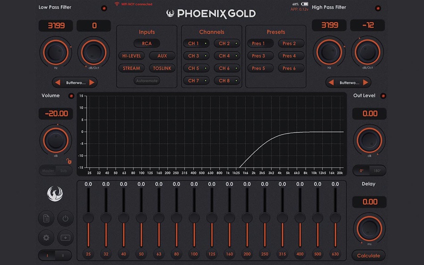Previous high pass filter type arrow
This screenshot has height=265, width=424.
tap(331, 83)
